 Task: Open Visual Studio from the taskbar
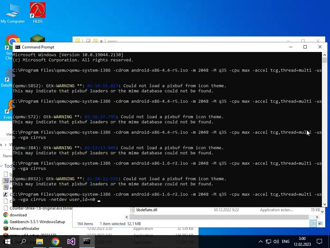(x=71, y=242)
